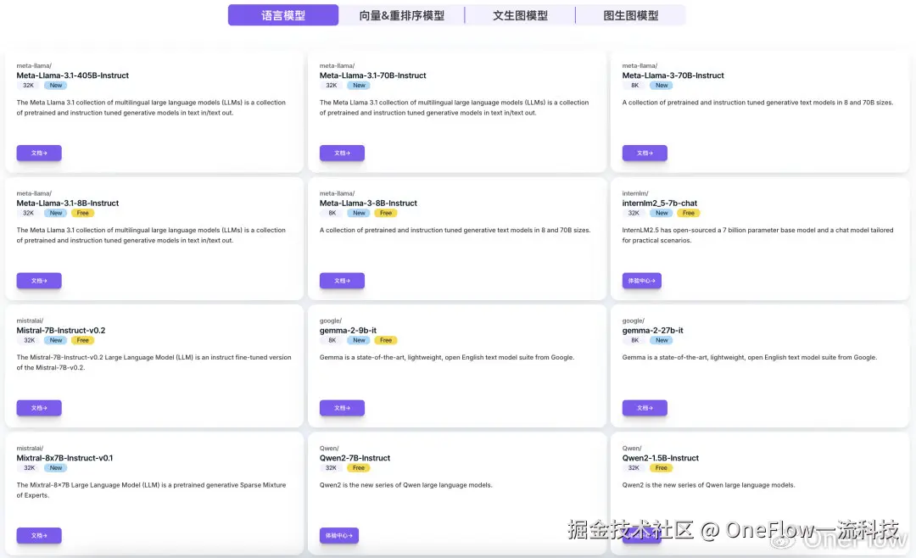
Task: Switch to the 向量&重排序模型 tab
Action: 402,15
